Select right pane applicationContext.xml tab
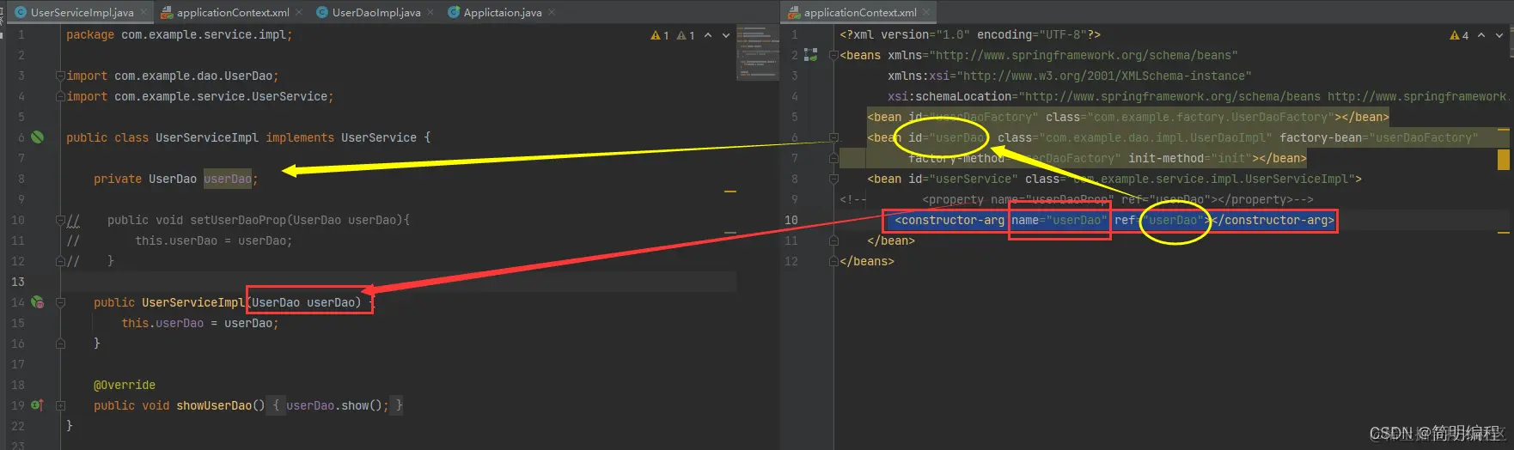The width and height of the screenshot is (1514, 450). pos(860,12)
